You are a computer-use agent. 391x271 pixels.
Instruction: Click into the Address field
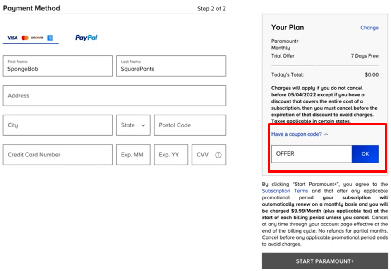click(x=114, y=96)
